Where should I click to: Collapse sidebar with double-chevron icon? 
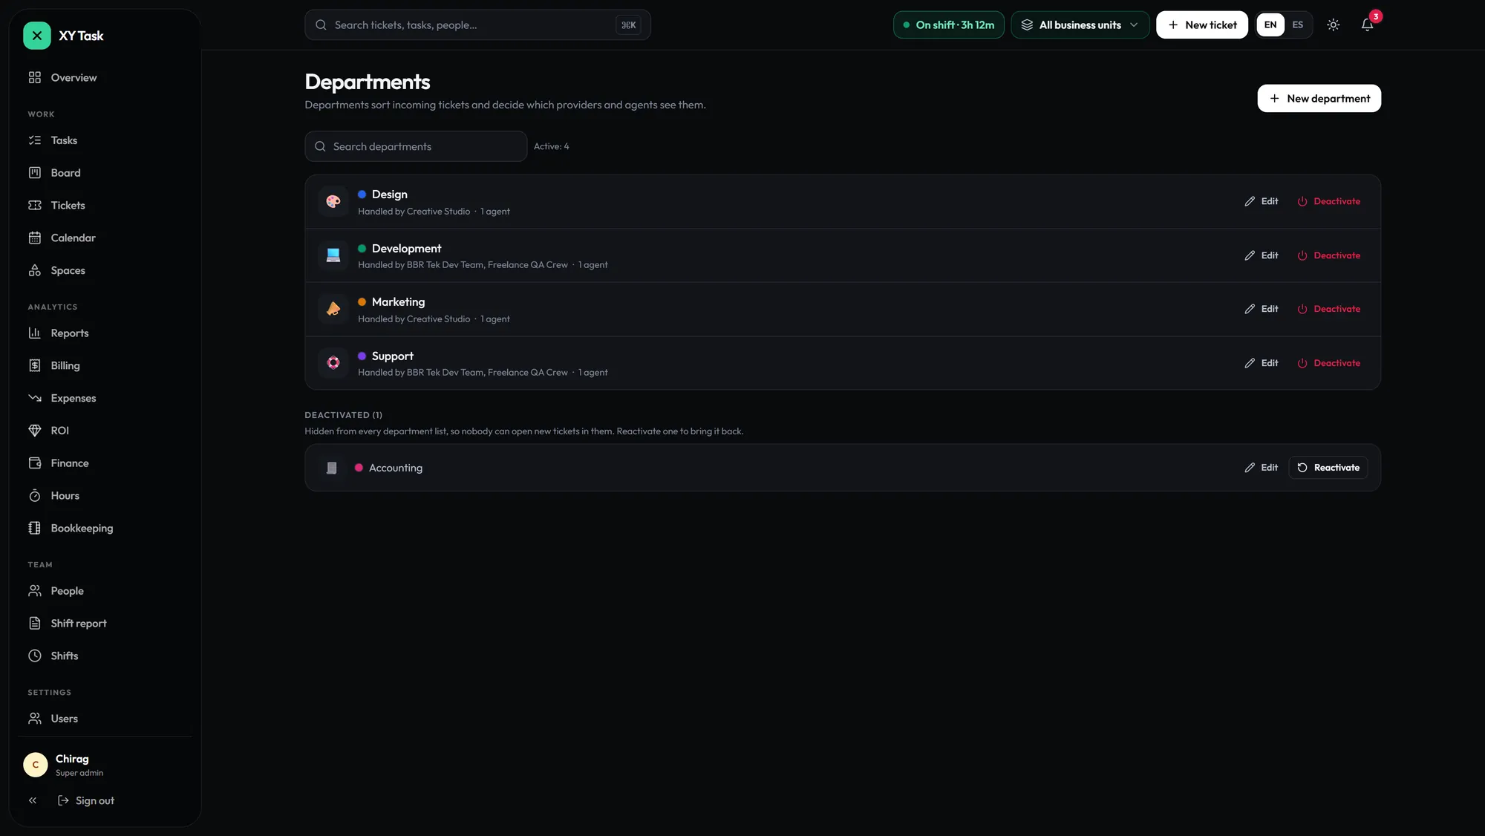point(33,800)
